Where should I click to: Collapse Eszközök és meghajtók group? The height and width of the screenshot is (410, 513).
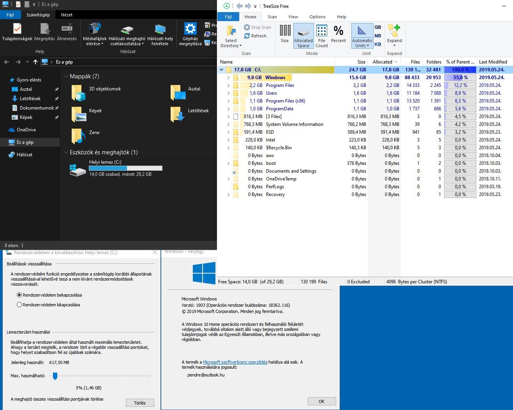(65, 152)
